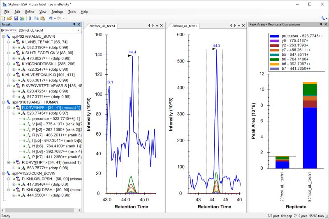329x219 pixels.
Task: Select the precursor - 523.7745++ transition
Action: [56, 119]
